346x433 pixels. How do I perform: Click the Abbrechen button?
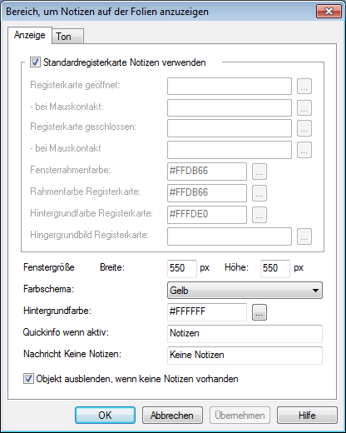click(x=172, y=416)
